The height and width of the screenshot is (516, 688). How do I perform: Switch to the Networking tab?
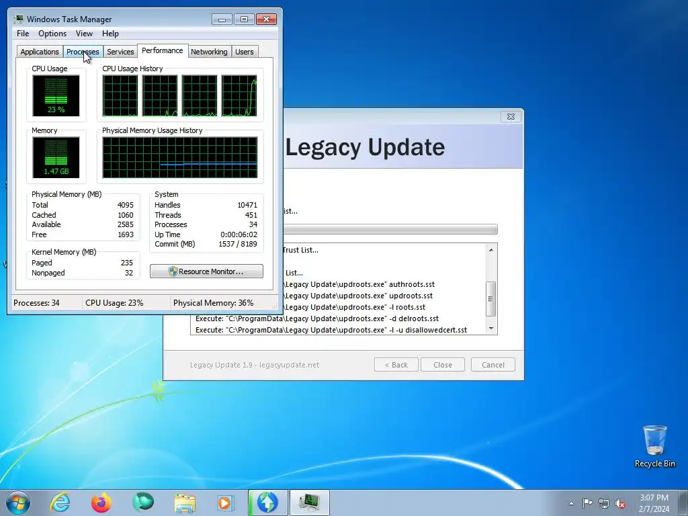pos(209,52)
